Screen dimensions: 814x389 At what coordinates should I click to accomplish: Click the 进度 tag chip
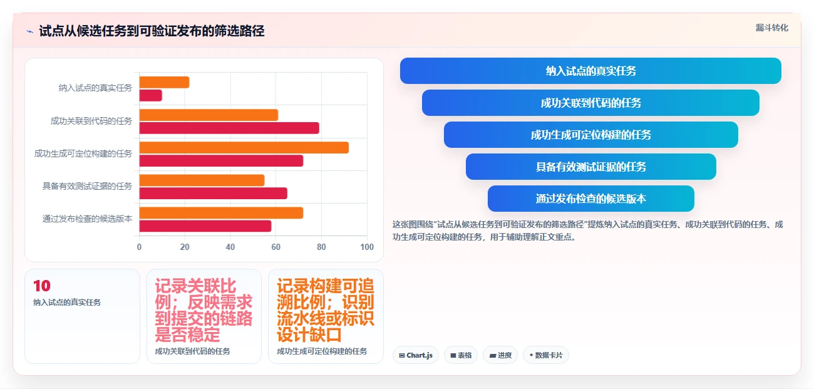pyautogui.click(x=500, y=355)
